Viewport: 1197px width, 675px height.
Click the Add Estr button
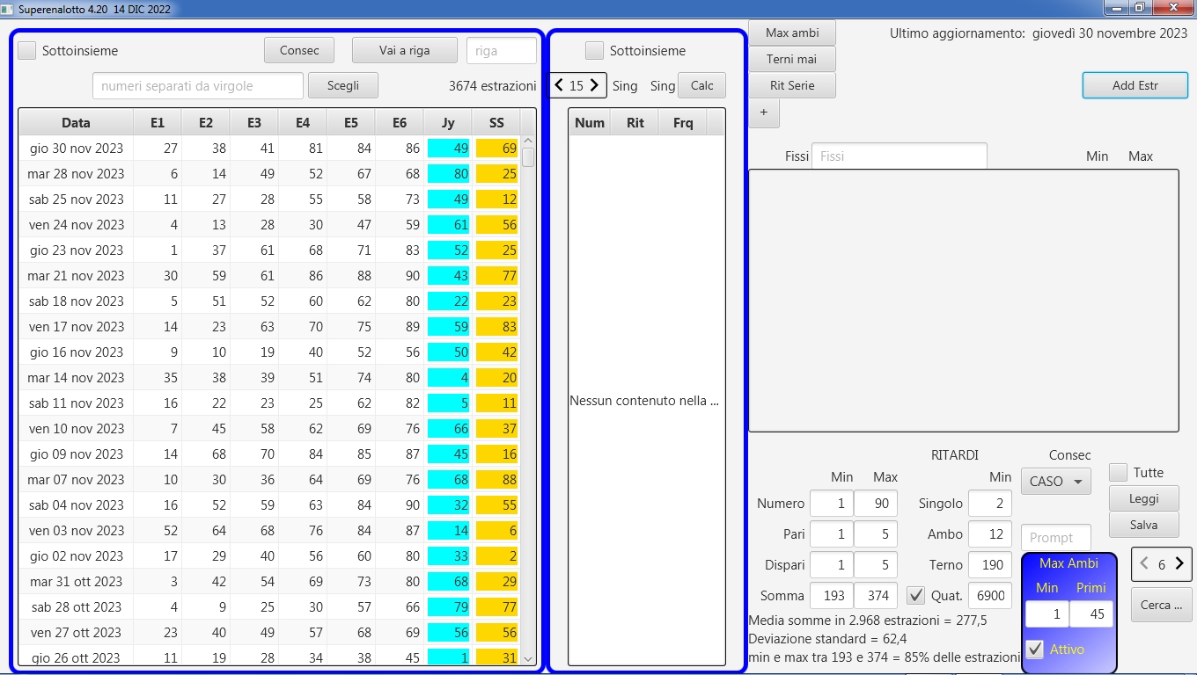1135,85
